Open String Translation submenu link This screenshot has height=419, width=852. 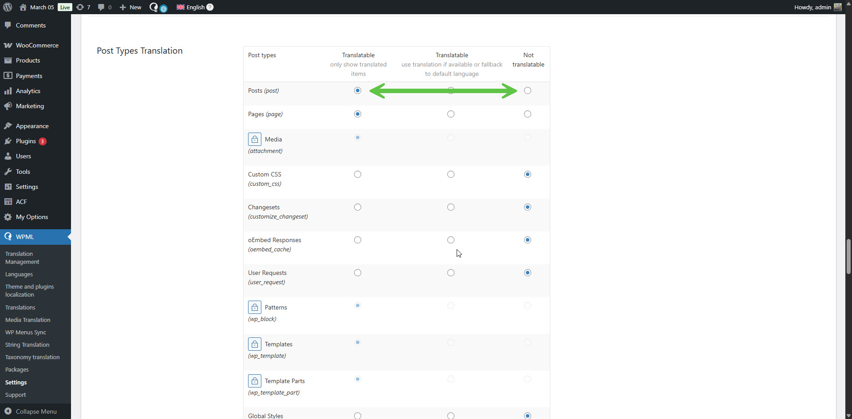pos(27,345)
